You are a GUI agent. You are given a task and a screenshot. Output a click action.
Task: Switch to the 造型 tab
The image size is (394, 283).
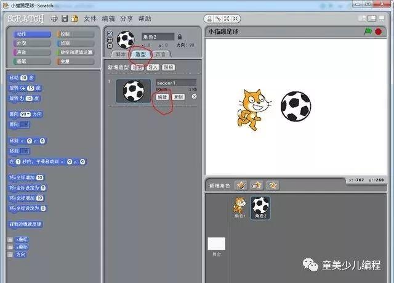(x=141, y=54)
